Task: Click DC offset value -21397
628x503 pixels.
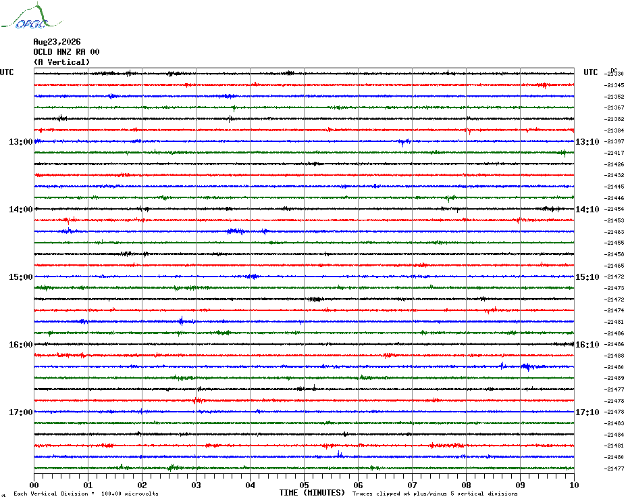Action: [614, 141]
